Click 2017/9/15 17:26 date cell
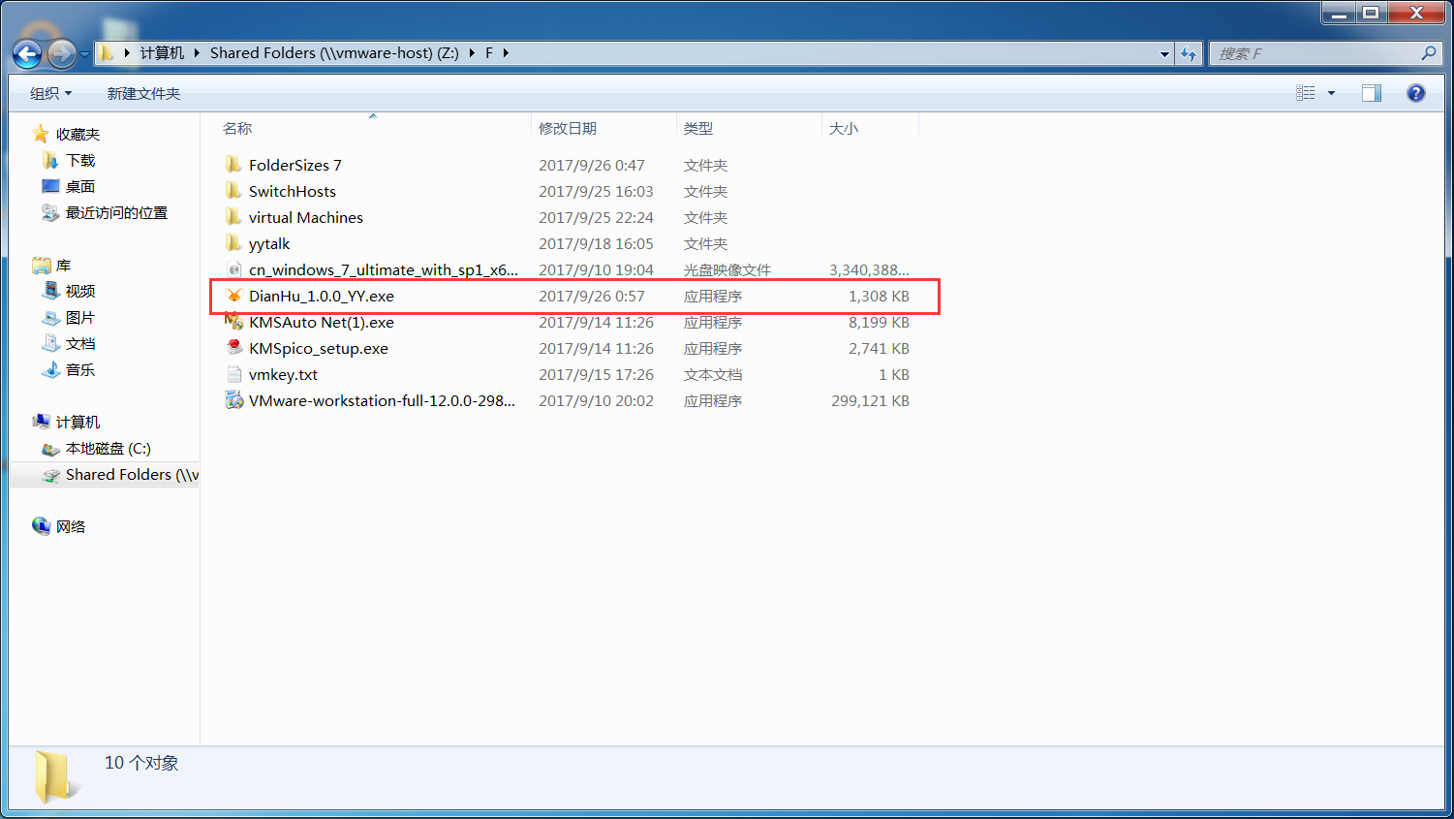The width and height of the screenshot is (1454, 819). click(596, 374)
